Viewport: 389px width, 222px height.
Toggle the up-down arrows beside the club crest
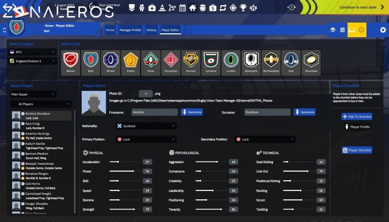[4, 30]
